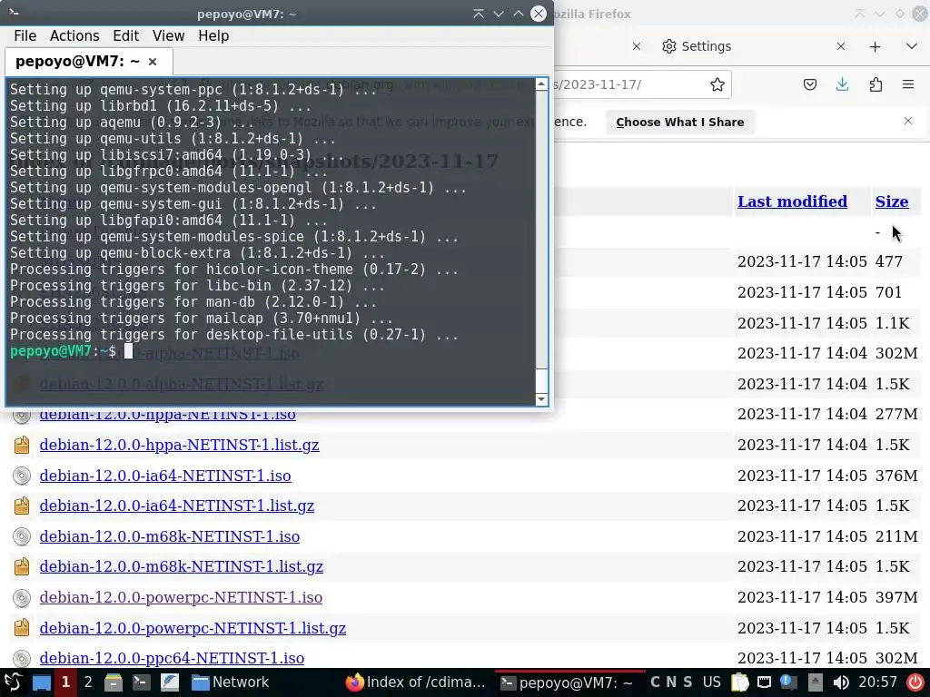Download debian-12.0.0-m68k-NETINST-1.iso
Viewport: 930px width, 697px height.
(x=170, y=536)
